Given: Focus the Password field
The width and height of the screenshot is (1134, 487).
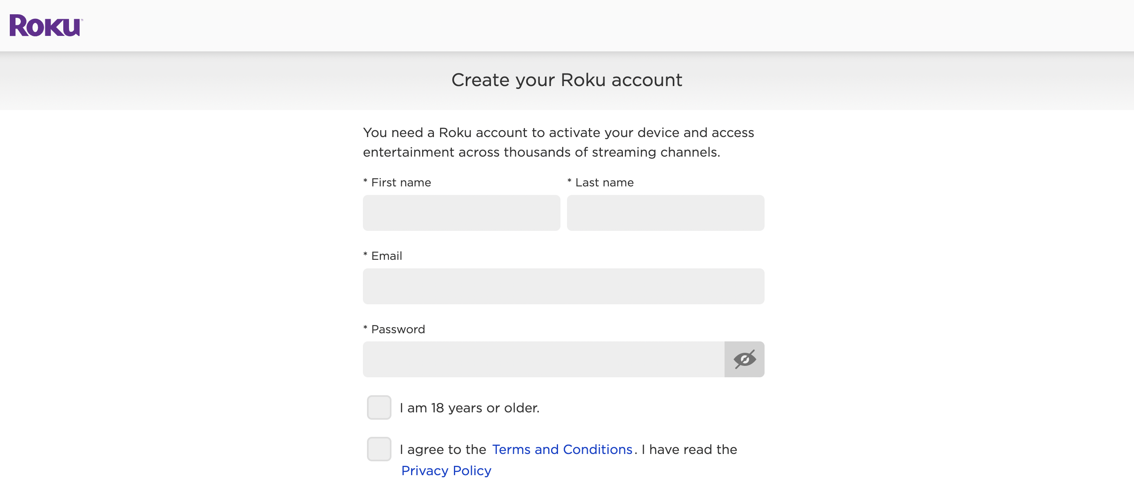Looking at the screenshot, I should point(544,359).
